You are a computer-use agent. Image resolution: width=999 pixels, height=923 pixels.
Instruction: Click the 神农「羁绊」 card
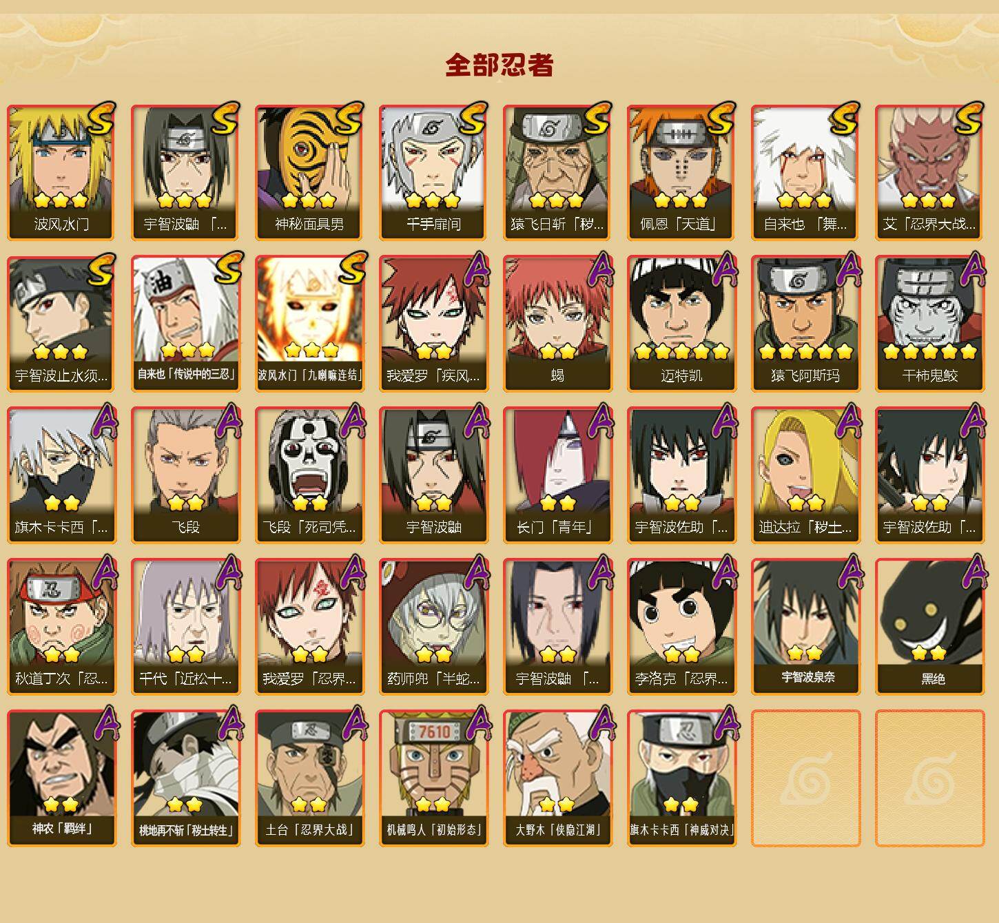(62, 778)
